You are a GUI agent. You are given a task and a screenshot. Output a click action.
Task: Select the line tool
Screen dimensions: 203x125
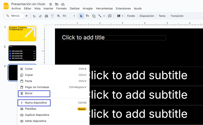coord(100,16)
